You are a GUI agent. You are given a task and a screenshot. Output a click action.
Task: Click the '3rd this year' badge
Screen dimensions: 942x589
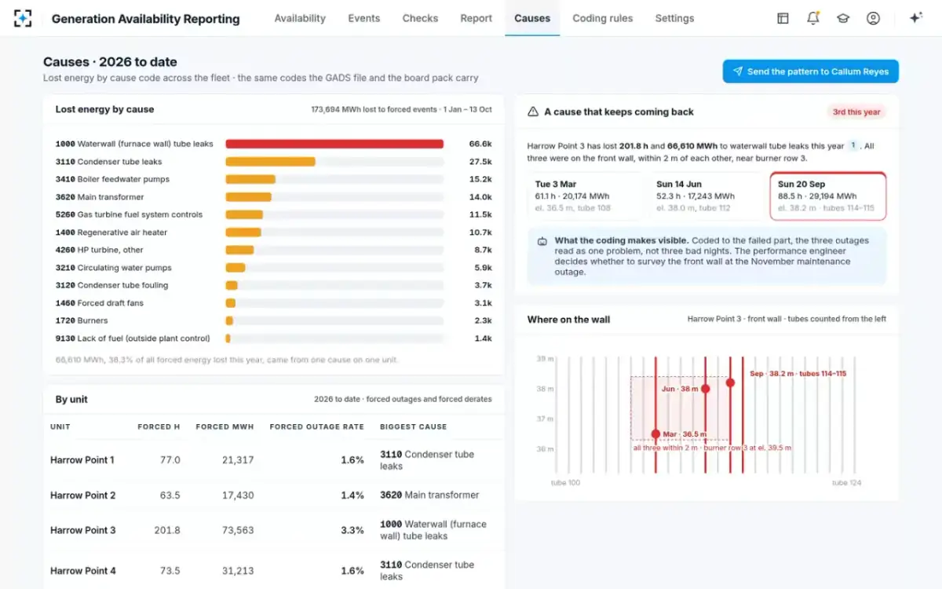(x=856, y=112)
